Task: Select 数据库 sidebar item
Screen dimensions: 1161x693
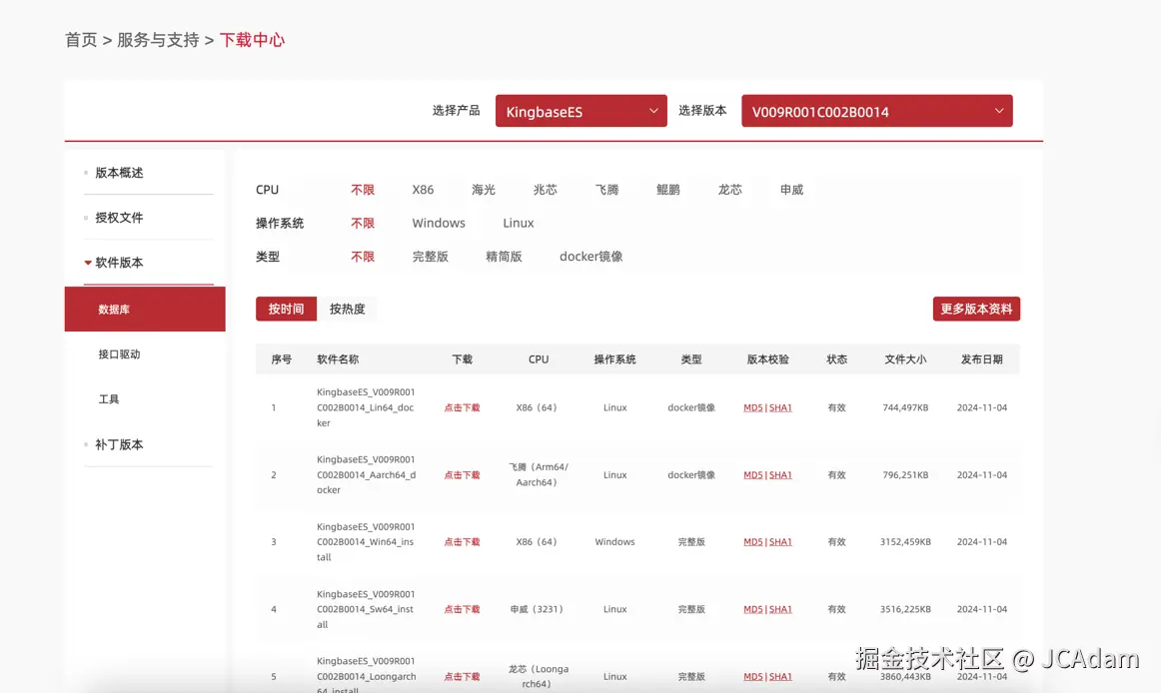Action: (145, 310)
